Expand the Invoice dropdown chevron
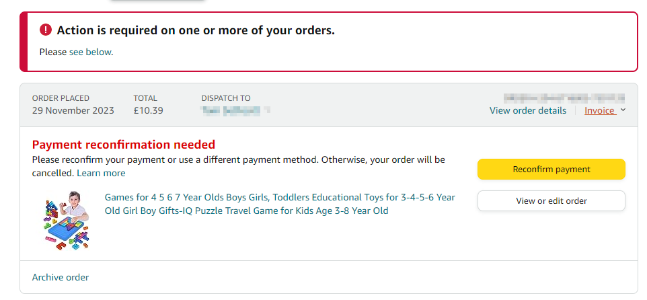 click(623, 110)
